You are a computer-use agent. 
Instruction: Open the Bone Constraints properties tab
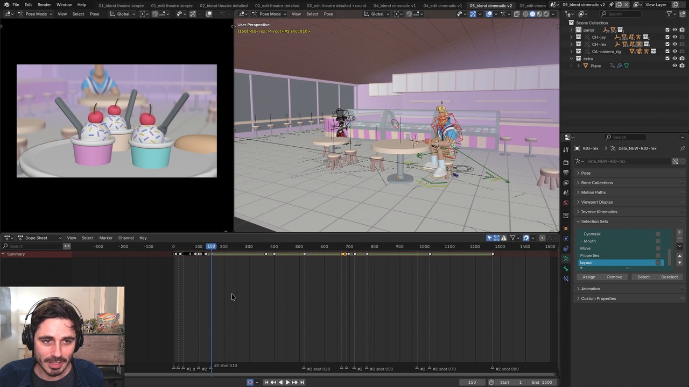click(566, 278)
